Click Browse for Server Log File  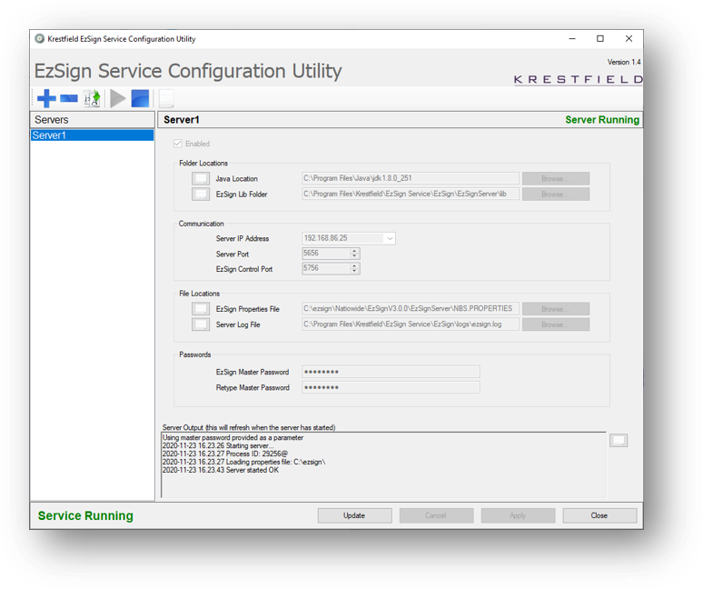tap(556, 324)
